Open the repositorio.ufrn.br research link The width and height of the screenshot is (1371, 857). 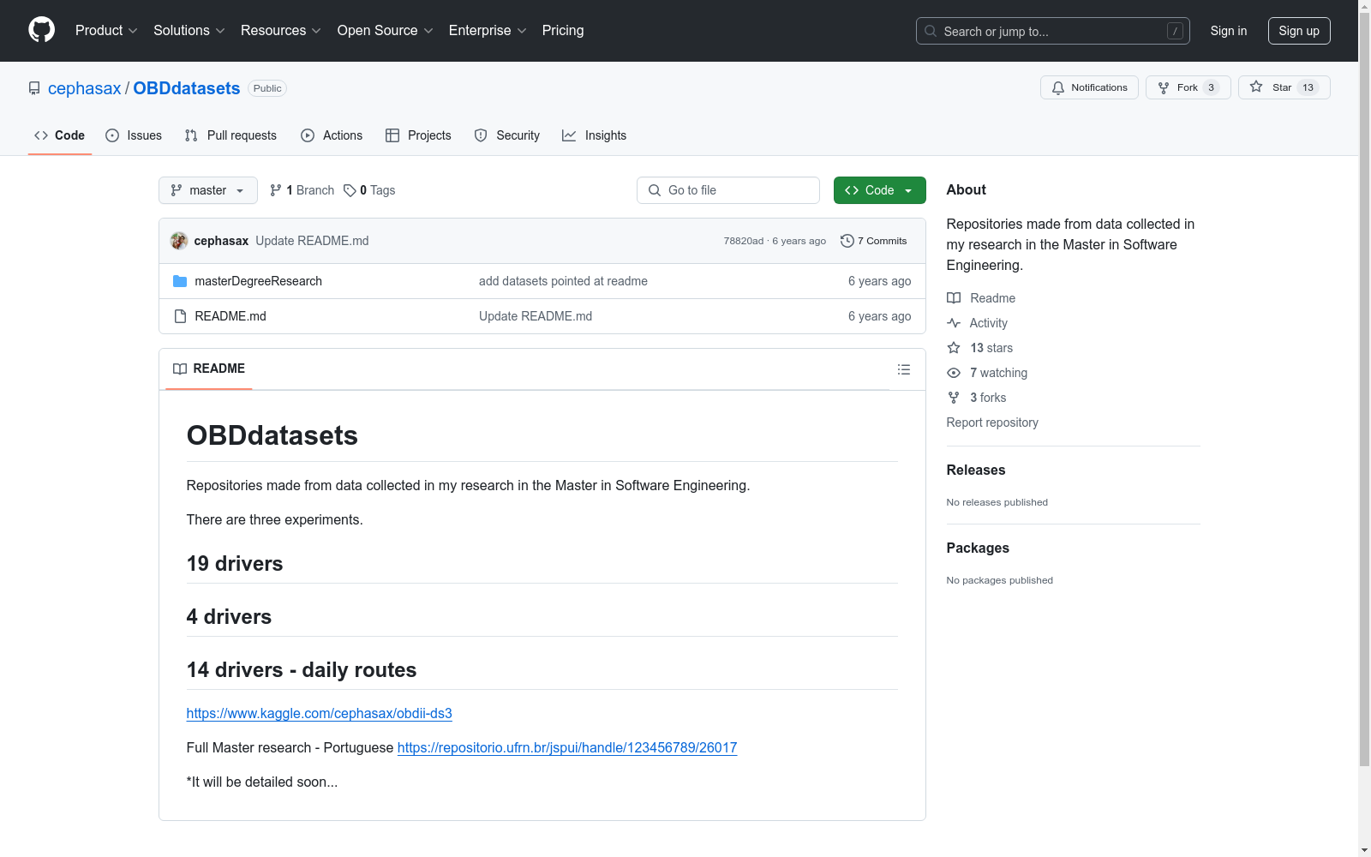567,747
